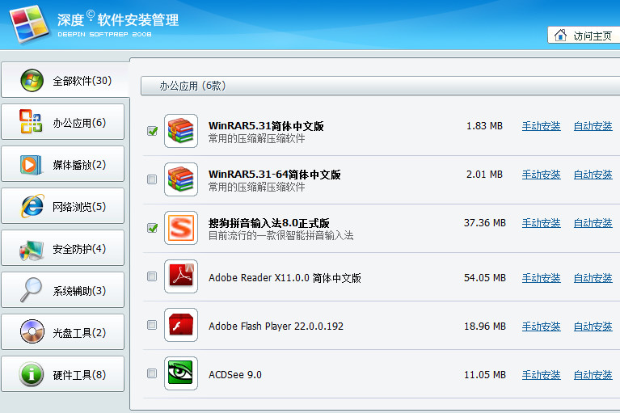Image resolution: width=620 pixels, height=413 pixels.
Task: Click the WinRAR5.31-64简体中文版 title text
Action: pos(274,175)
